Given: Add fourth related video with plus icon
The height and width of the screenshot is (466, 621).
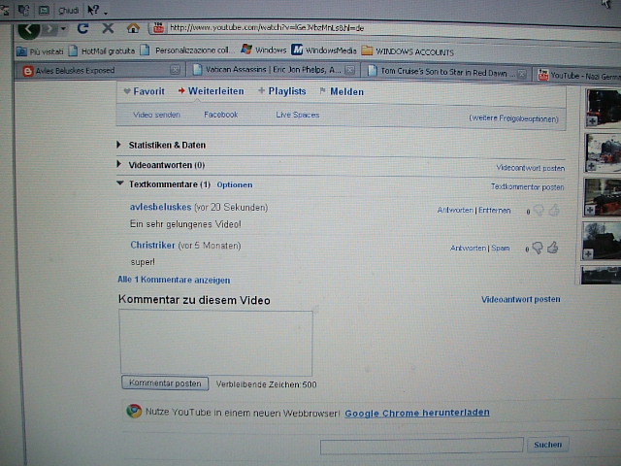Looking at the screenshot, I should click(x=588, y=253).
